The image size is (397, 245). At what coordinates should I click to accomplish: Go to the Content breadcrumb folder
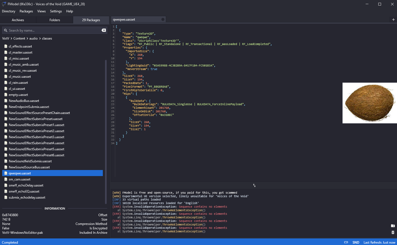pos(19,38)
